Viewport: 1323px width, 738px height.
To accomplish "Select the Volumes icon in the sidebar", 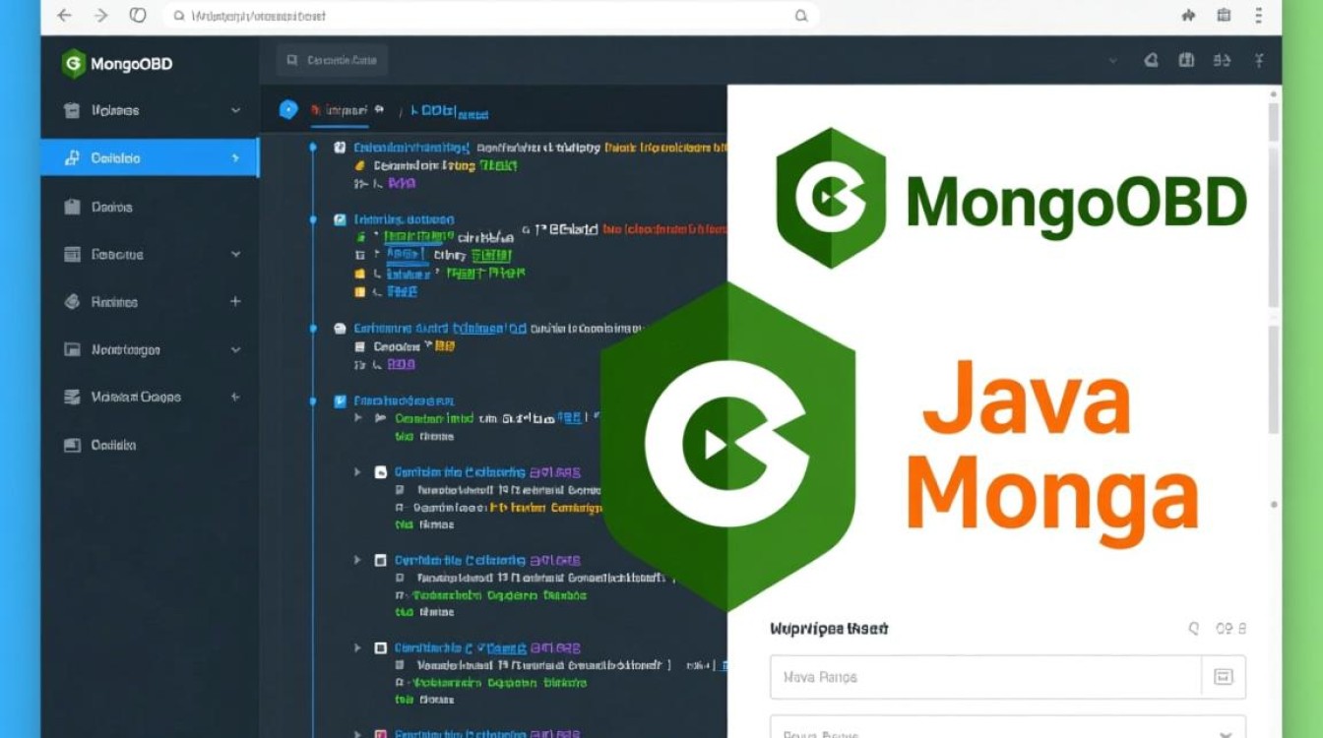I will (x=73, y=110).
